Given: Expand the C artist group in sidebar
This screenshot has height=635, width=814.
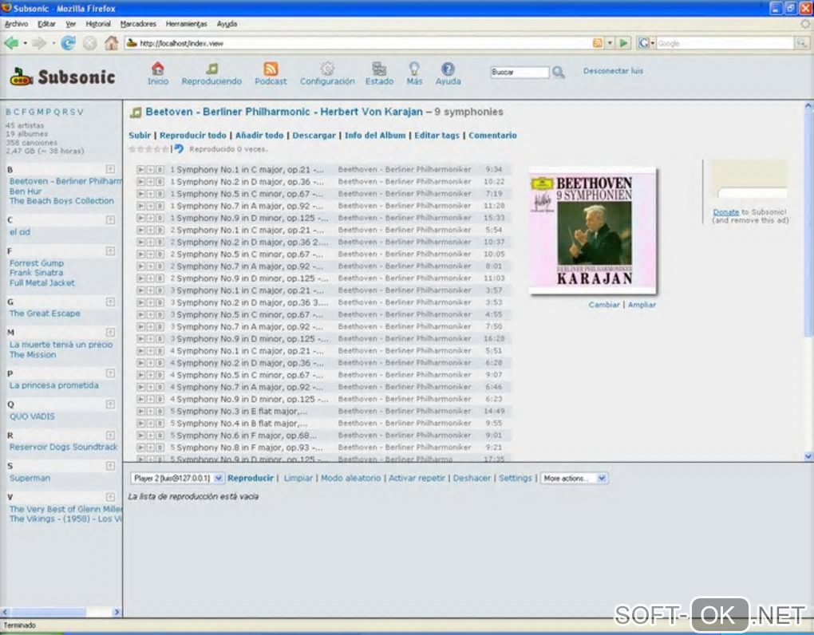Looking at the screenshot, I should (110, 220).
